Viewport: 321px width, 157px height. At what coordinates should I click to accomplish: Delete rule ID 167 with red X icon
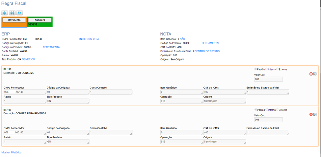311,114
